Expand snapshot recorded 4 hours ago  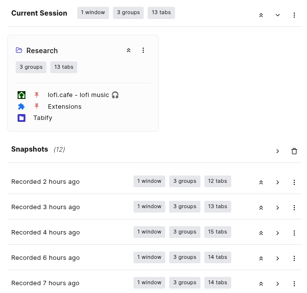point(278,233)
